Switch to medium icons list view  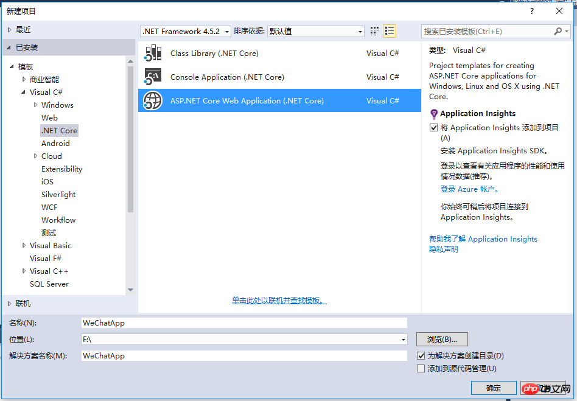[x=390, y=31]
